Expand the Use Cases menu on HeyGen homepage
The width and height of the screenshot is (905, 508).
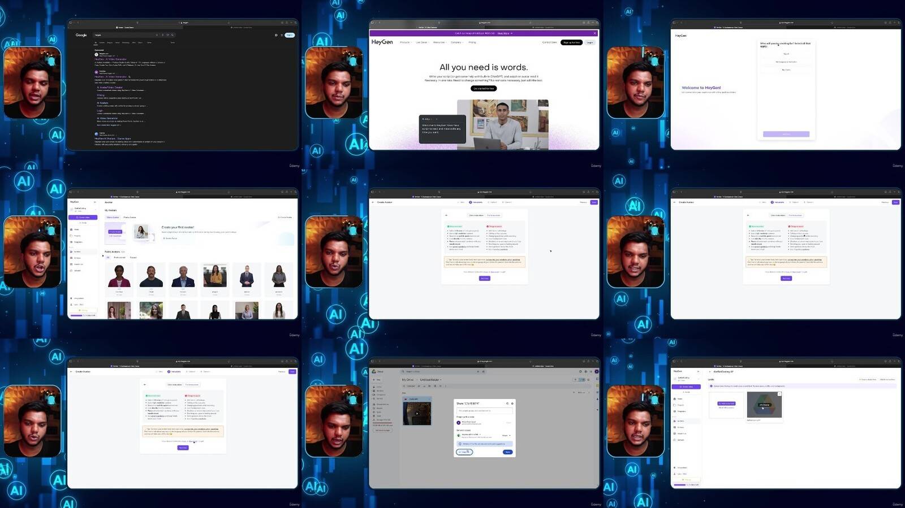[x=423, y=42]
